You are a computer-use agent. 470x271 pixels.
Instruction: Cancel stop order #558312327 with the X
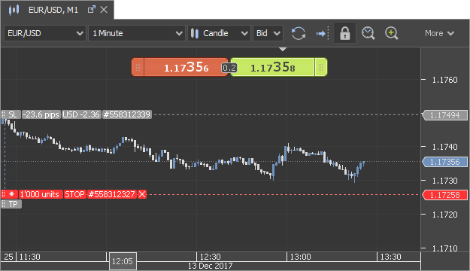(142, 194)
